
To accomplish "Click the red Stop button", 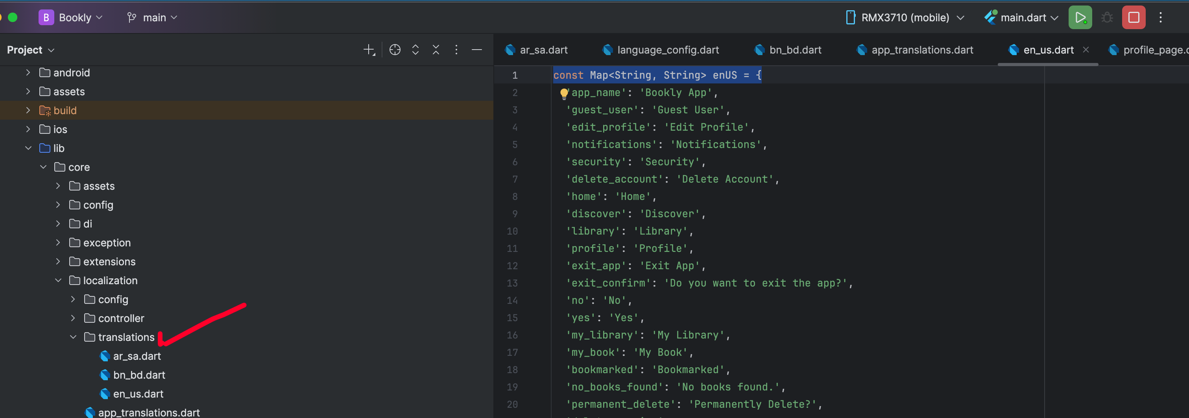I will [1134, 18].
